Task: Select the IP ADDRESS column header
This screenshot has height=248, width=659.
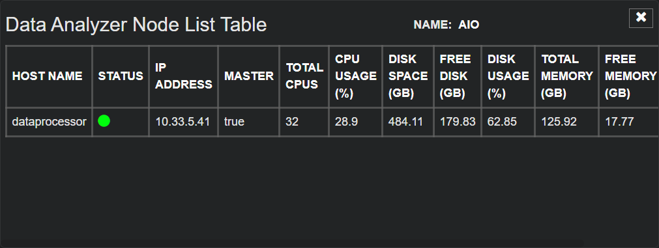Action: pyautogui.click(x=184, y=76)
